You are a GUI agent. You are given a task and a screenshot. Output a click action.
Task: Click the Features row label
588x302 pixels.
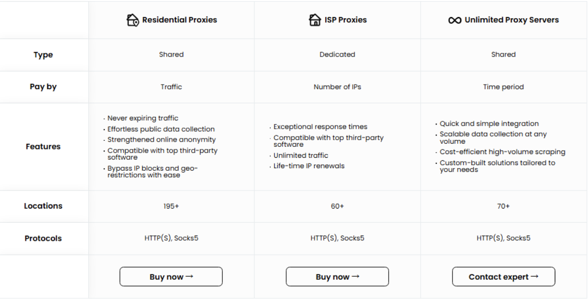click(43, 146)
